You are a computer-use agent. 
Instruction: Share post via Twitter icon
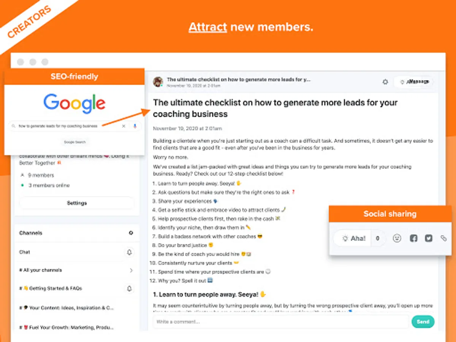point(429,238)
